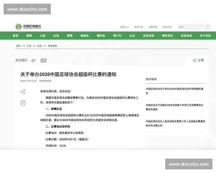This screenshot has width=216, height=173.
Task: Open the 新闻 nav item
Action: click(29, 36)
